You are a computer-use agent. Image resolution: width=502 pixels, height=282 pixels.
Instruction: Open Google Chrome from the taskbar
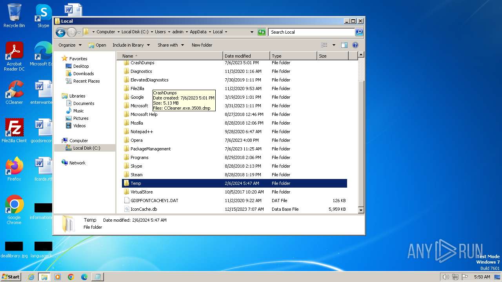71,277
